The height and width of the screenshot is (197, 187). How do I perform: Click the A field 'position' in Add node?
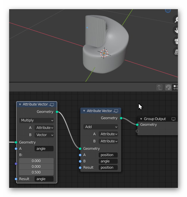(108, 155)
